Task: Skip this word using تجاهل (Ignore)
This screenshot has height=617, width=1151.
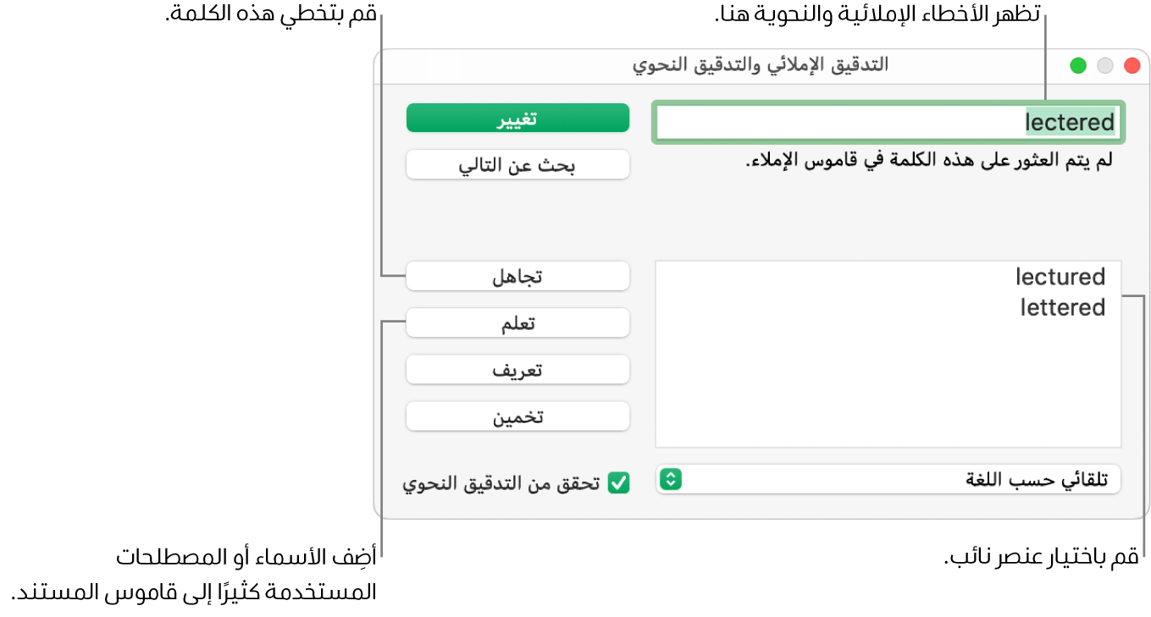Action: pos(517,276)
